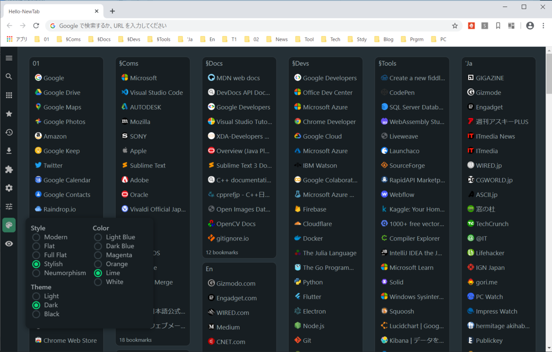Image resolution: width=552 pixels, height=352 pixels.
Task: Pick the White color option
Action: (x=109, y=282)
